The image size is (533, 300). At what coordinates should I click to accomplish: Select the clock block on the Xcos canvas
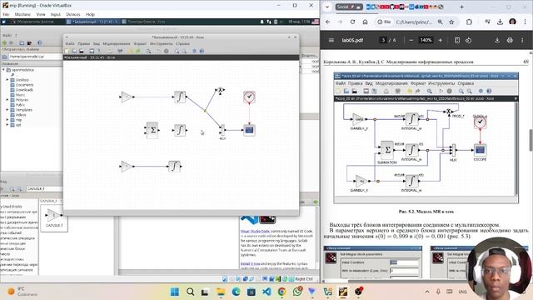point(249,97)
